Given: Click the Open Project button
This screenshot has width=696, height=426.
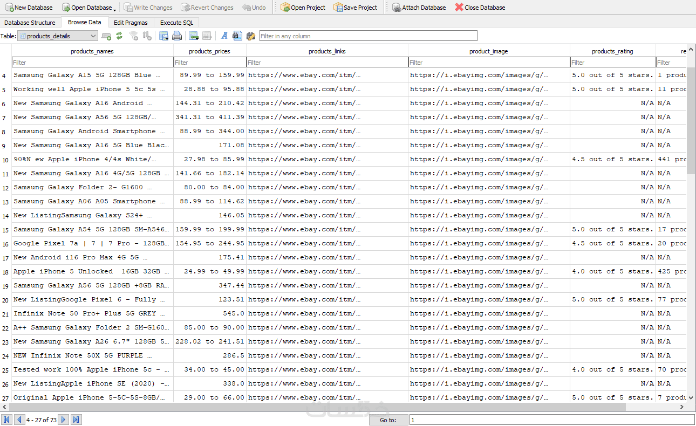Looking at the screenshot, I should tap(303, 8).
